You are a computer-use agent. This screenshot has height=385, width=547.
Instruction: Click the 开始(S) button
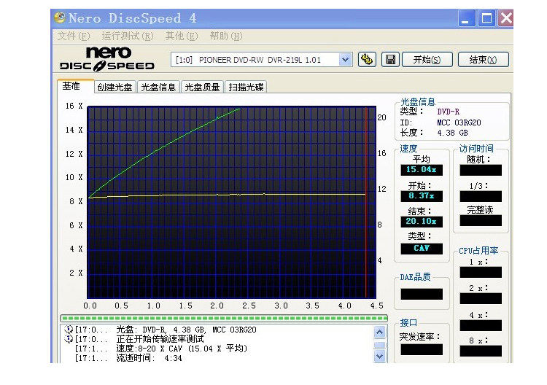[427, 60]
